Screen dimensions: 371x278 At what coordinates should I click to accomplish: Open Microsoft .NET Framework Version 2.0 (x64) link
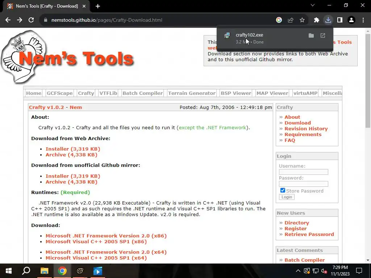point(106,252)
